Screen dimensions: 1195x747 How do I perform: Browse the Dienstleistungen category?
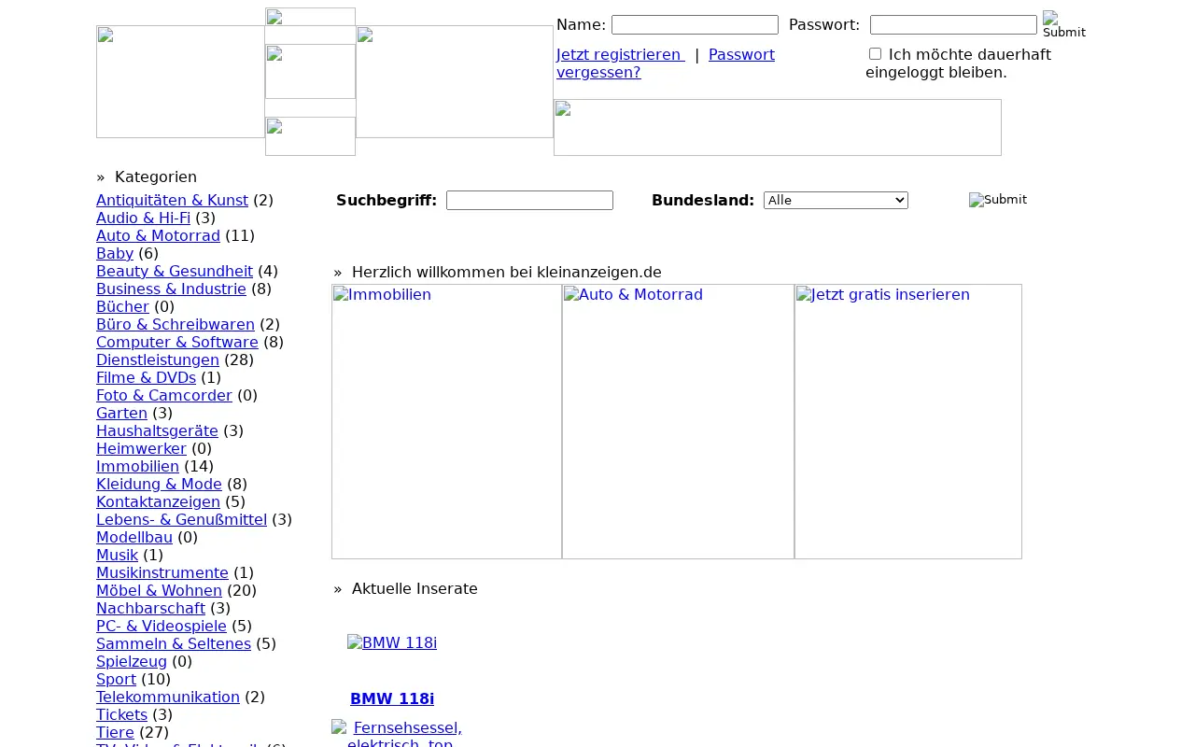pos(158,359)
